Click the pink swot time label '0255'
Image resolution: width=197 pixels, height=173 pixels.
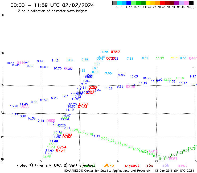[25, 106]
